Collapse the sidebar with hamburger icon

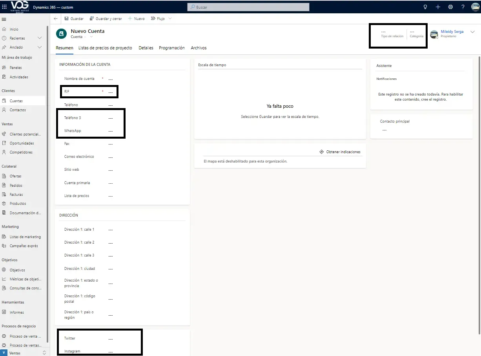pos(4,20)
